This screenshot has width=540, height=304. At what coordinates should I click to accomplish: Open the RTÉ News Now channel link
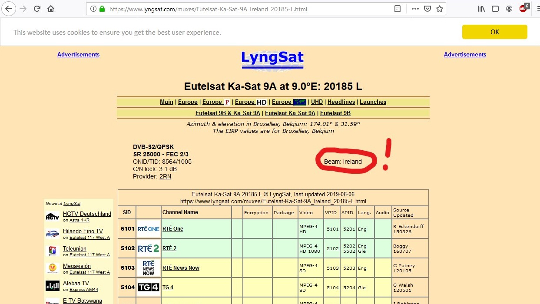click(181, 268)
